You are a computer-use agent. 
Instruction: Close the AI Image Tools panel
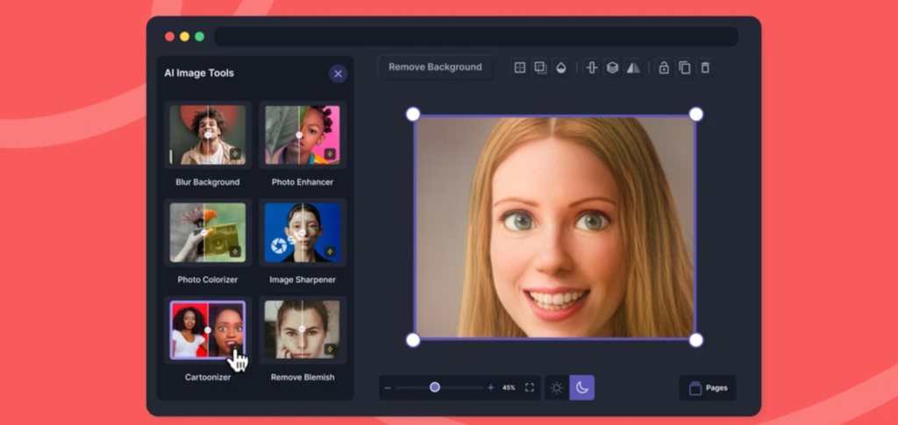click(338, 74)
